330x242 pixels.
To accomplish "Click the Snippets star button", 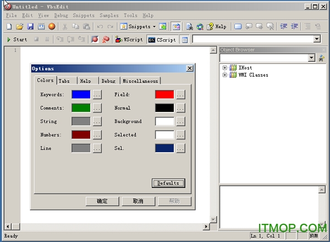I will coord(135,26).
